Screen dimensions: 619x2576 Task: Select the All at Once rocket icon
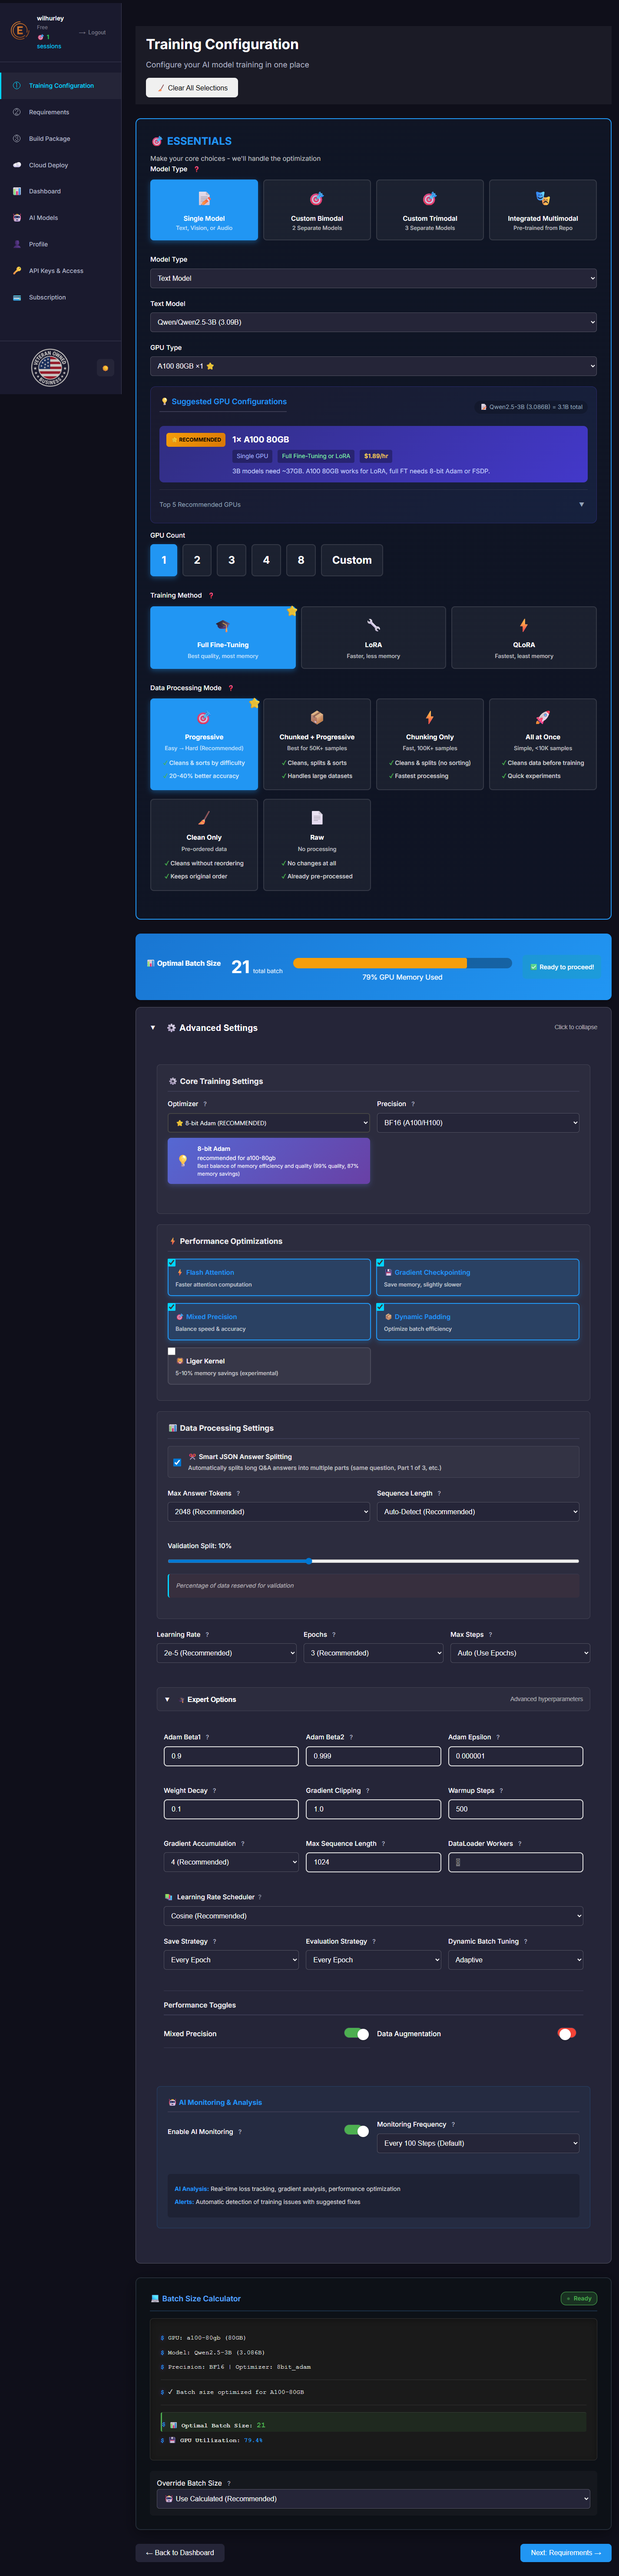coord(542,717)
